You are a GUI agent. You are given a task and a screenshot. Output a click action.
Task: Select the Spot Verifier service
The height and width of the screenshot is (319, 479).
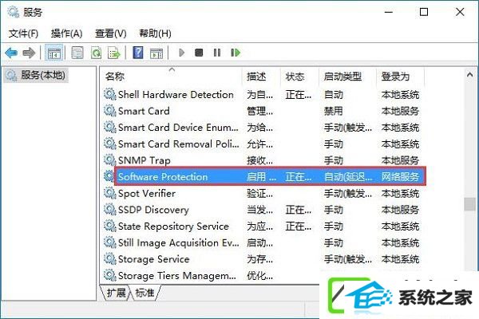pos(263,194)
